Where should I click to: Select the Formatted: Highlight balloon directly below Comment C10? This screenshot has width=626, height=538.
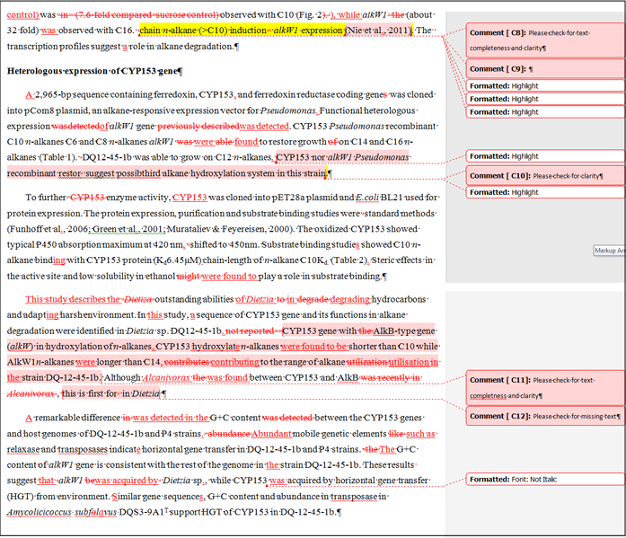point(545,192)
